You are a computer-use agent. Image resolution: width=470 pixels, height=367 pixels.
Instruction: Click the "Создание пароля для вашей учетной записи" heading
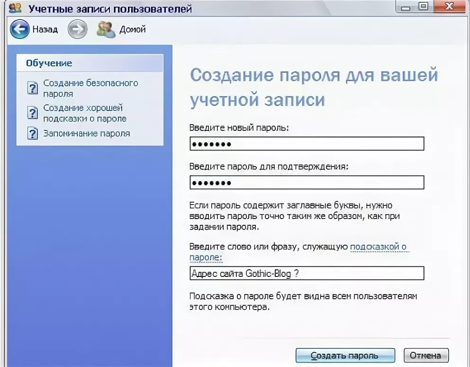314,87
